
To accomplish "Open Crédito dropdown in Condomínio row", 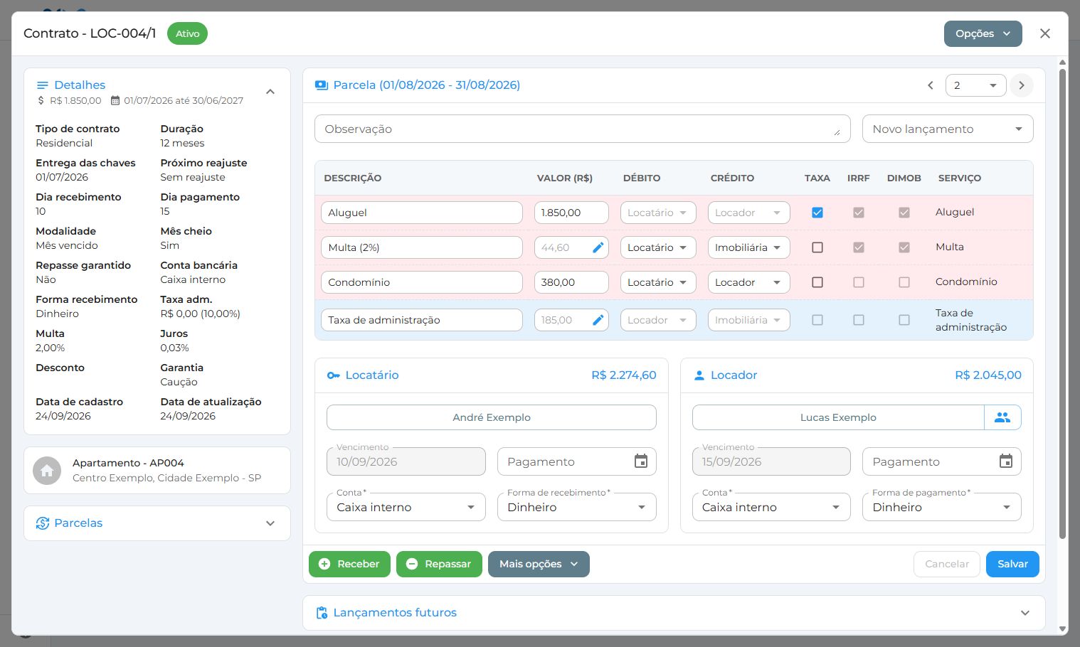I will [748, 282].
